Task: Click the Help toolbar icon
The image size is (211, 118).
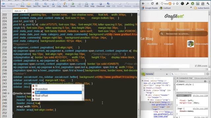Action: pos(92,5)
